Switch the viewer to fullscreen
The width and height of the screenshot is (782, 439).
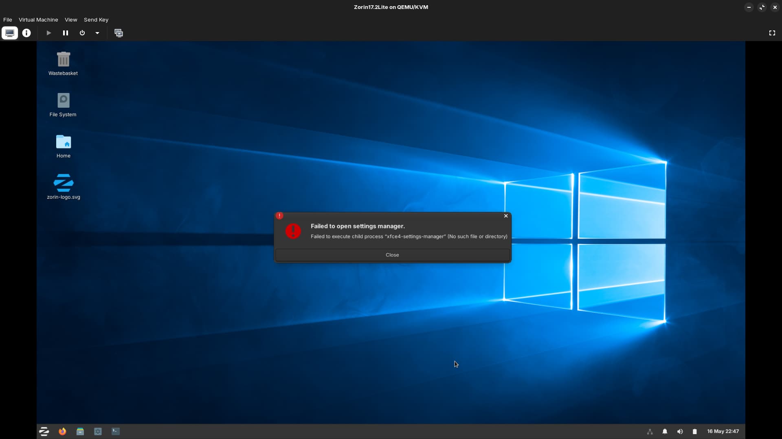point(772,33)
